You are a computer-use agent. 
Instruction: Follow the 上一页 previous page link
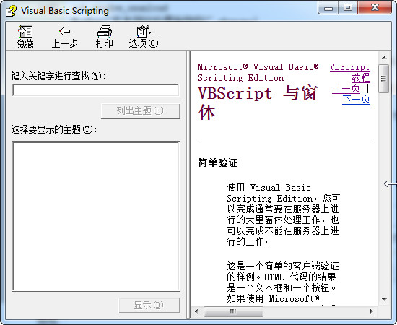click(x=346, y=88)
